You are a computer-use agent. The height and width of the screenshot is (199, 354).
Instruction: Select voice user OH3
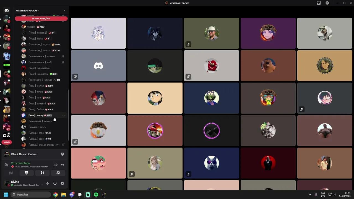click(44, 62)
